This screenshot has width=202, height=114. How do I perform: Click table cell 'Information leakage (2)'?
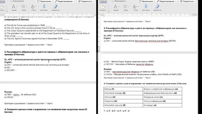[x=123, y=93]
